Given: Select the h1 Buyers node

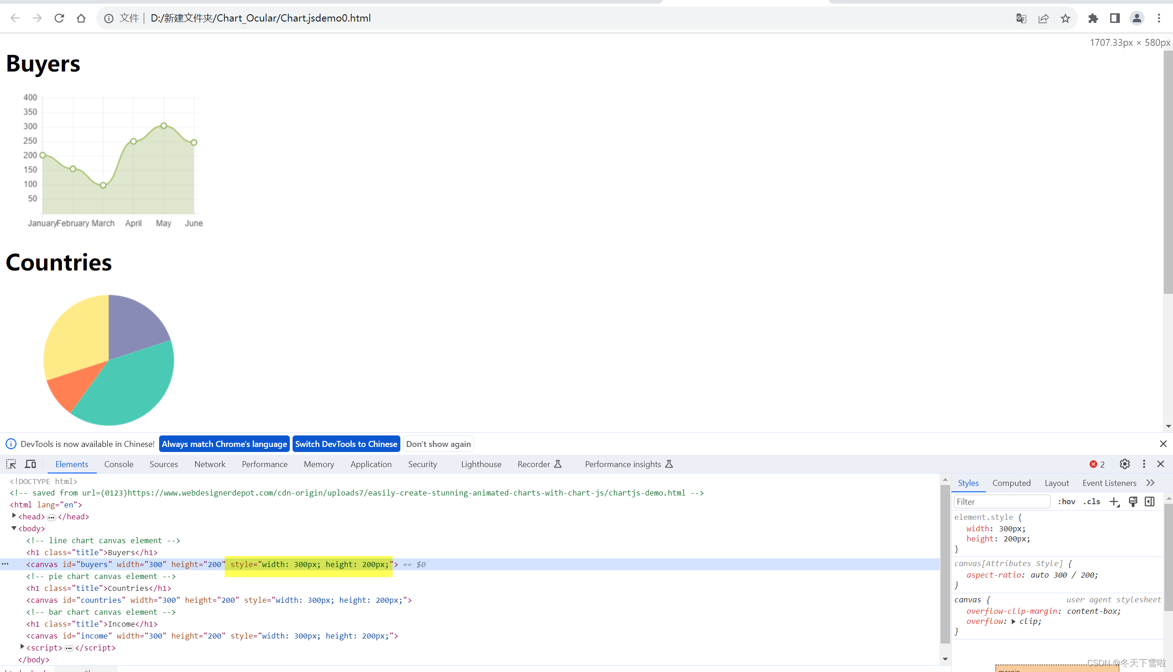Looking at the screenshot, I should pyautogui.click(x=91, y=552).
